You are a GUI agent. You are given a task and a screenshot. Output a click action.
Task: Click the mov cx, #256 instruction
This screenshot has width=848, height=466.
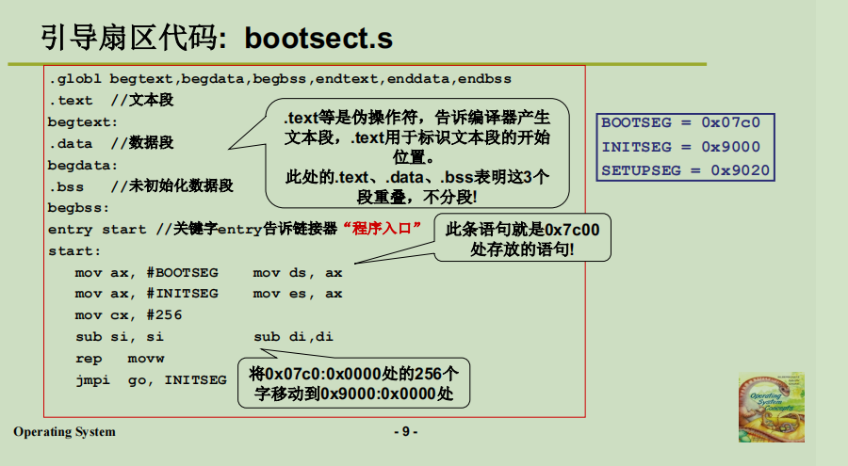tap(129, 315)
